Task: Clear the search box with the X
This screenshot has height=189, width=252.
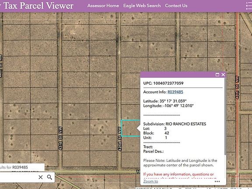Action: point(41,177)
